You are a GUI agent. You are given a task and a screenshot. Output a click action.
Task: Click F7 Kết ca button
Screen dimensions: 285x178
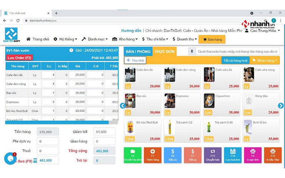pyautogui.click(x=193, y=155)
